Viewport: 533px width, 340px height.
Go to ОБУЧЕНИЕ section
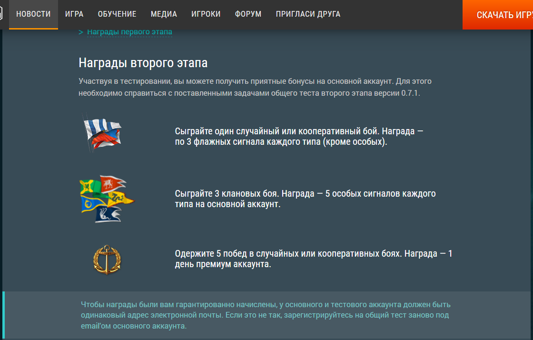117,14
